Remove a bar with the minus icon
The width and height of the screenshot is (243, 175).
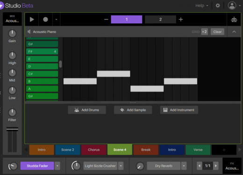106,20
